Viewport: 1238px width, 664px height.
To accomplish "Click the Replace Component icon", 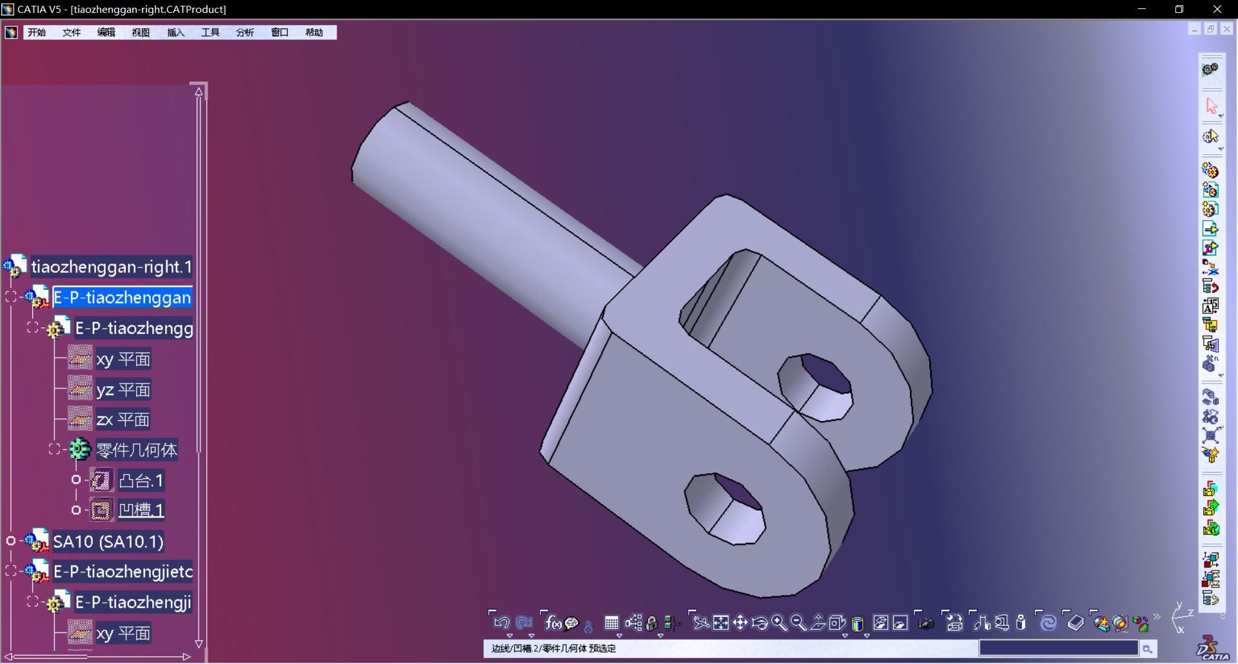I will [1210, 268].
